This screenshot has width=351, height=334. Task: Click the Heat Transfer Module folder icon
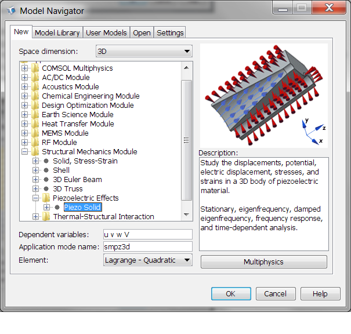coord(35,124)
